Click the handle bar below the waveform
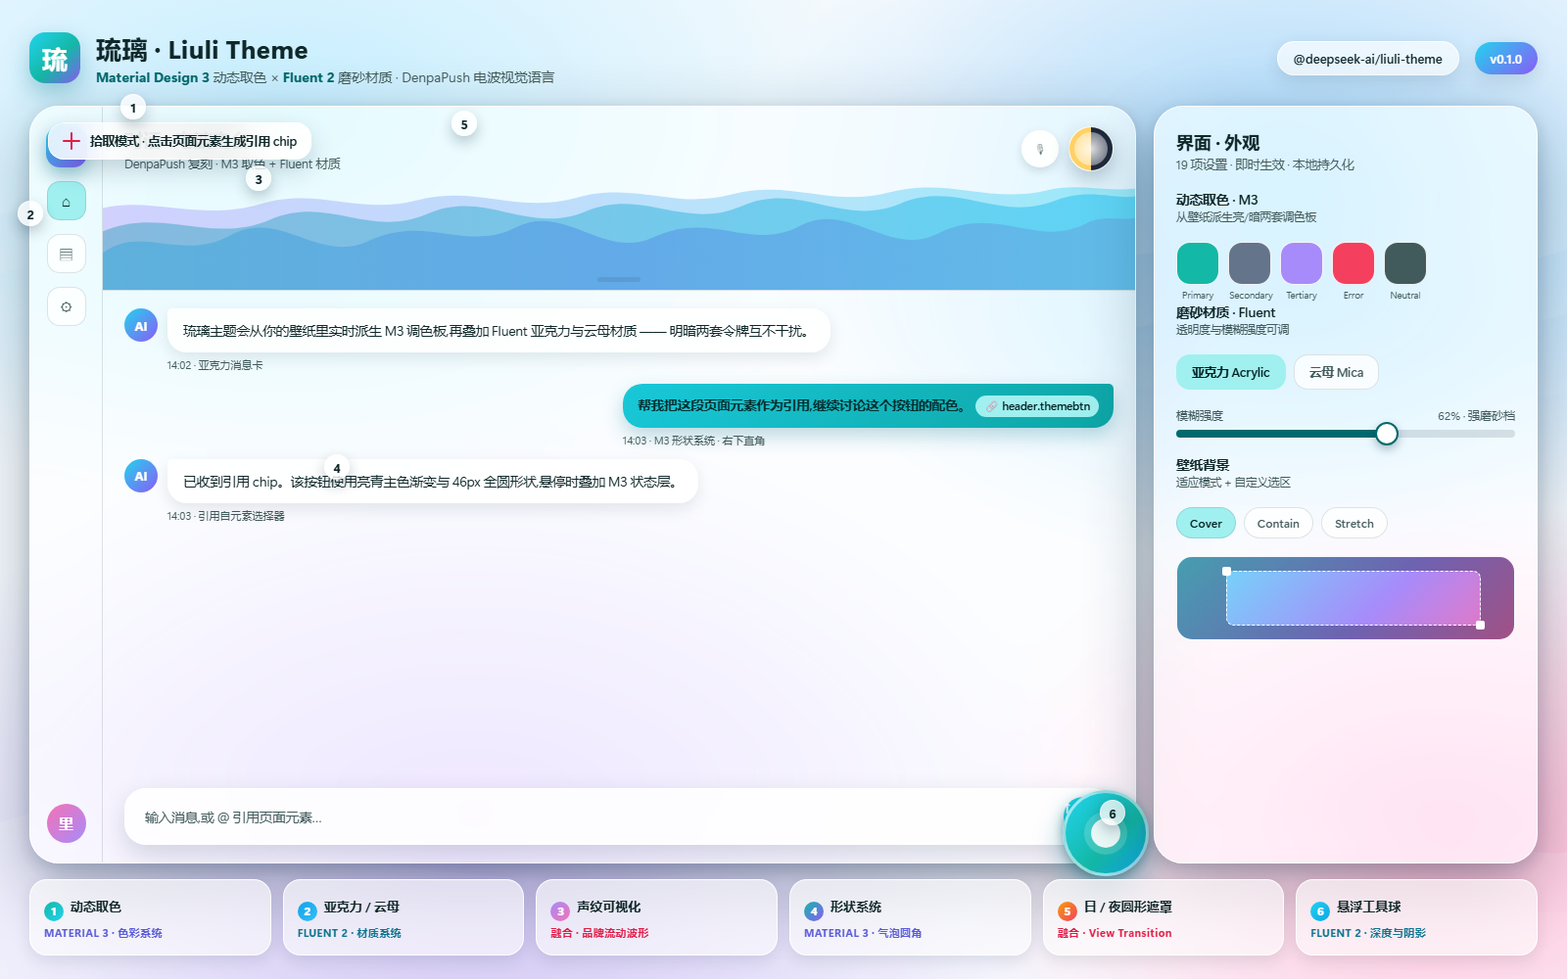1567x979 pixels. [619, 279]
